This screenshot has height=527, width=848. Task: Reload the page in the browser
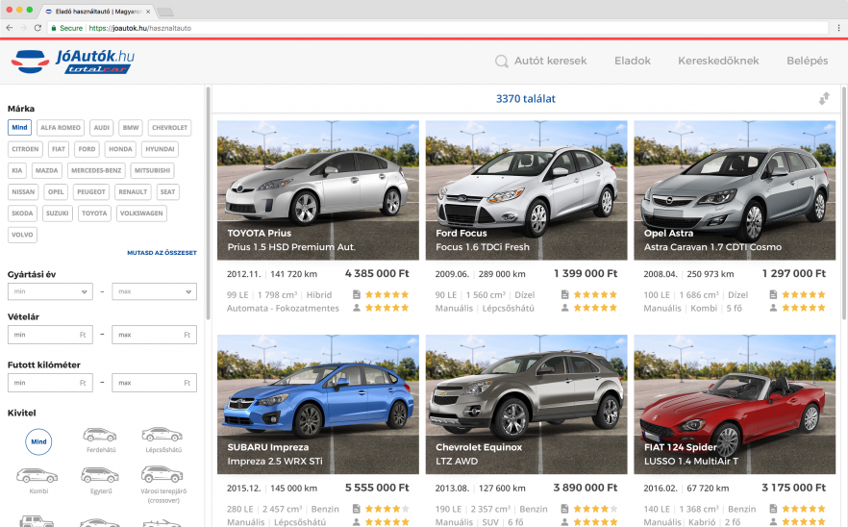click(37, 28)
